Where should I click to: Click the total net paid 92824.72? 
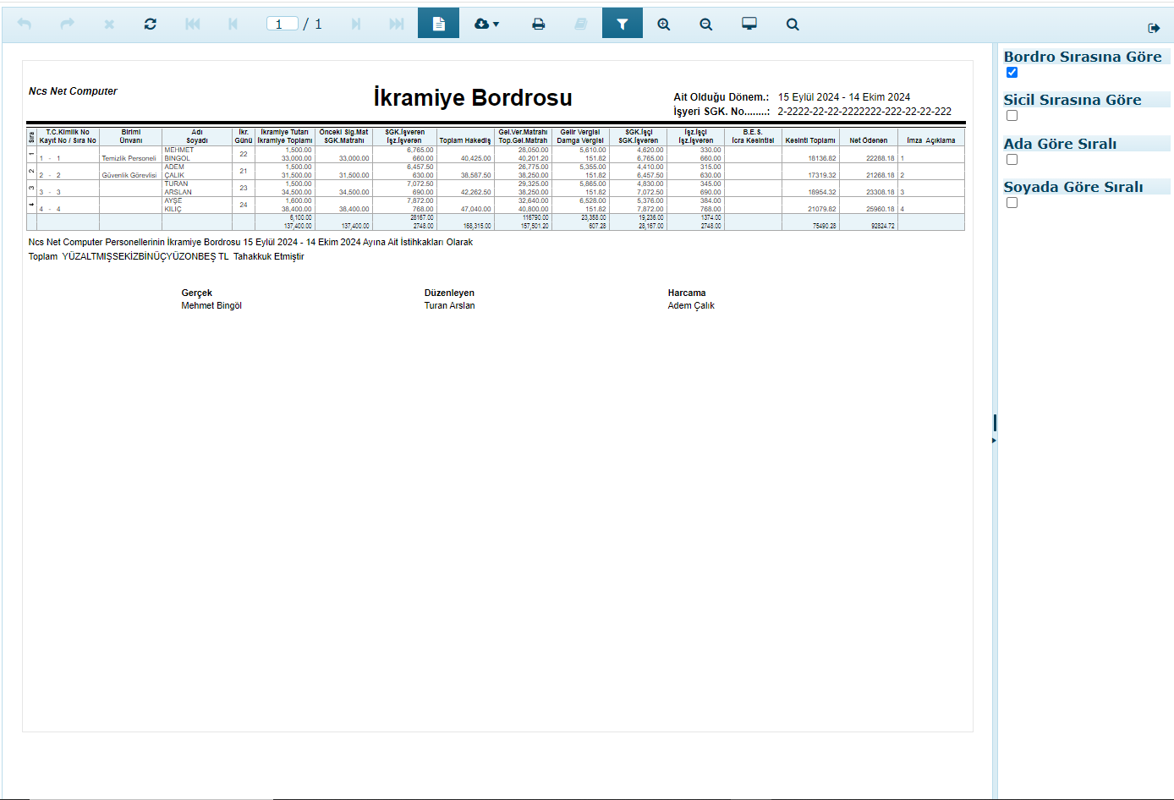pos(882,226)
